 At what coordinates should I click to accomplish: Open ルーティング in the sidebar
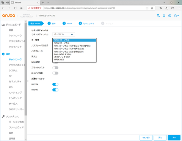click(x=15, y=93)
